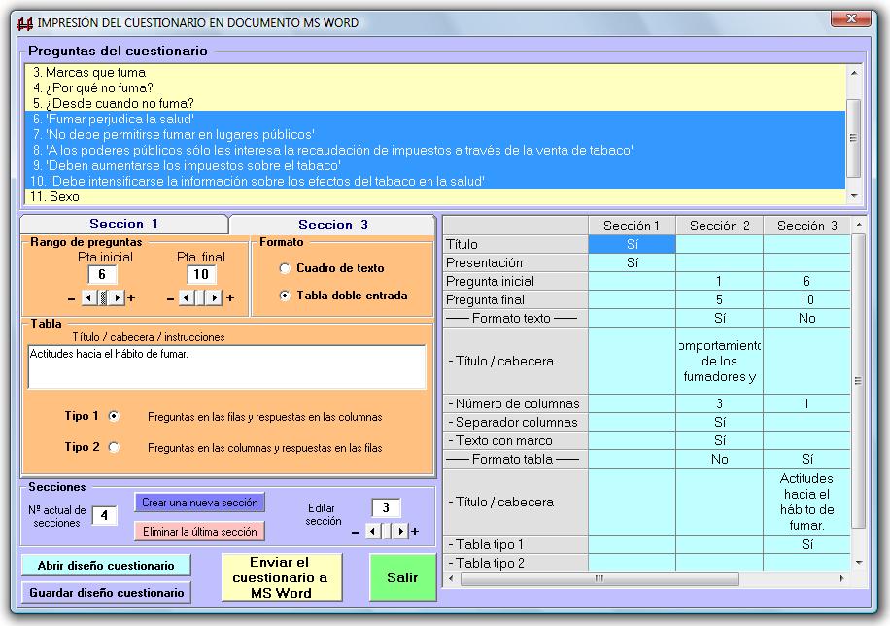
Task: Click the Pta. inicial slider thumb
Action: (103, 297)
